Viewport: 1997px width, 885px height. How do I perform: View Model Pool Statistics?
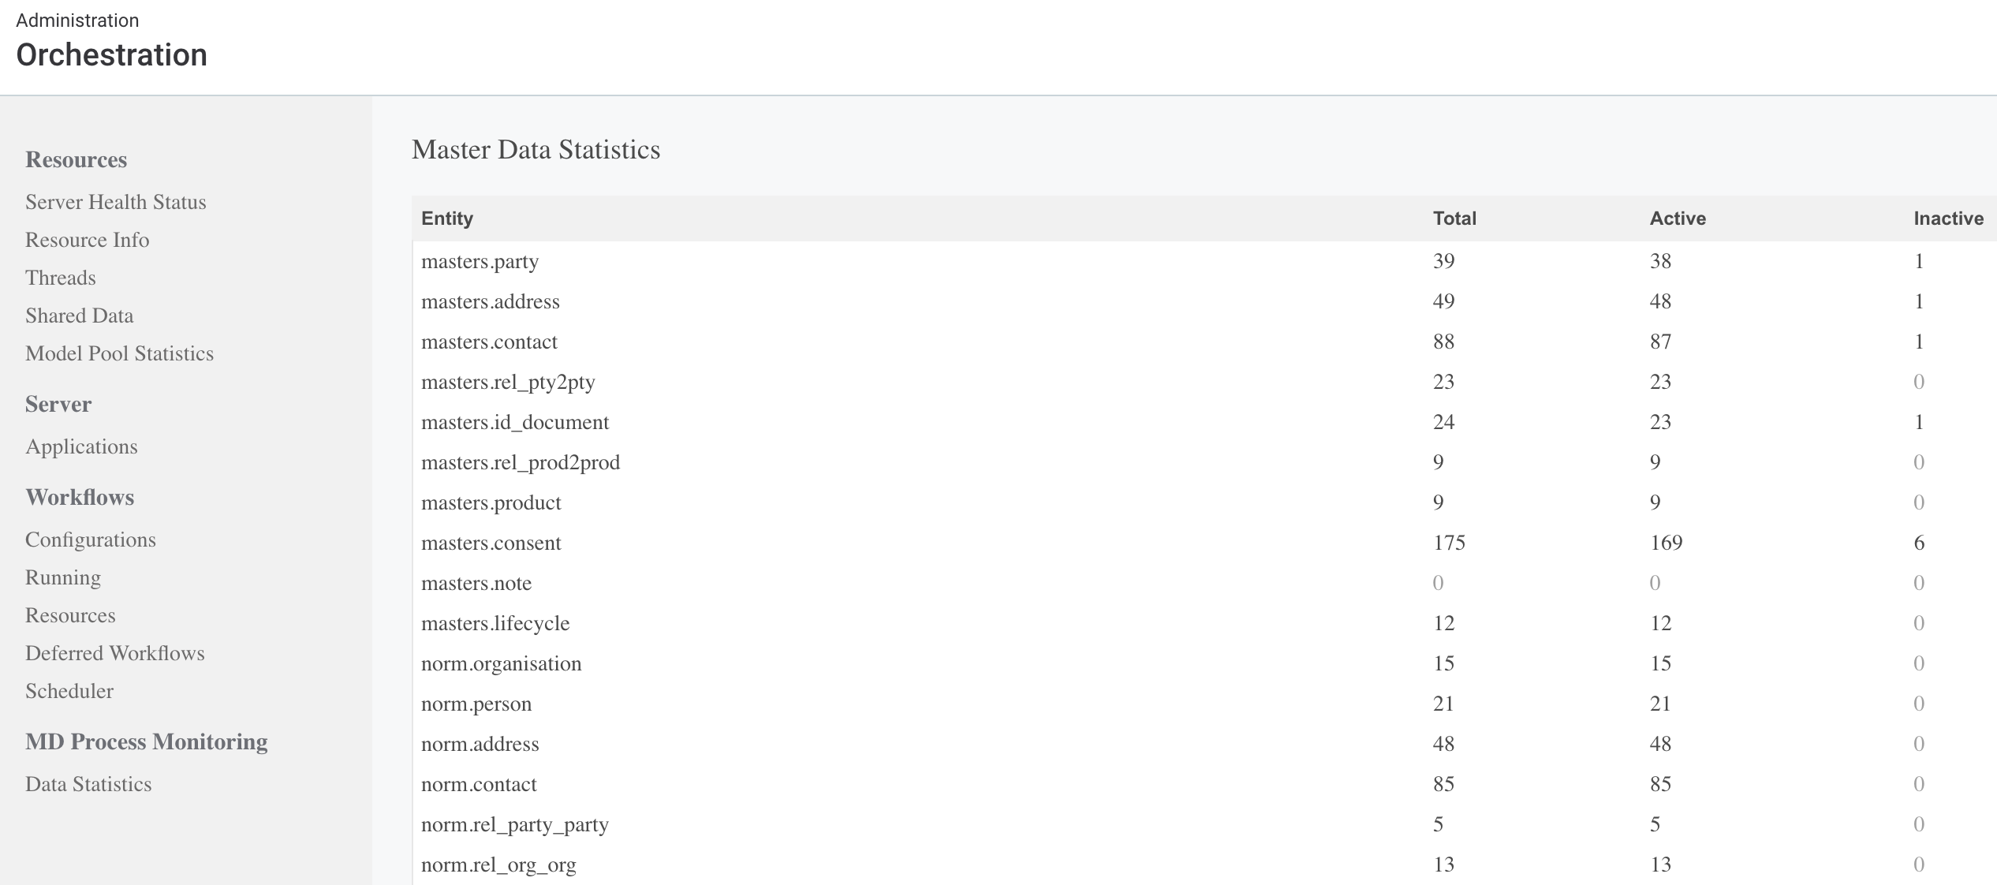click(120, 353)
